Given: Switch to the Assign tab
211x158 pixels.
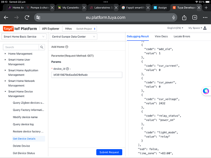Looking at the screenshot, I should [x=160, y=8].
